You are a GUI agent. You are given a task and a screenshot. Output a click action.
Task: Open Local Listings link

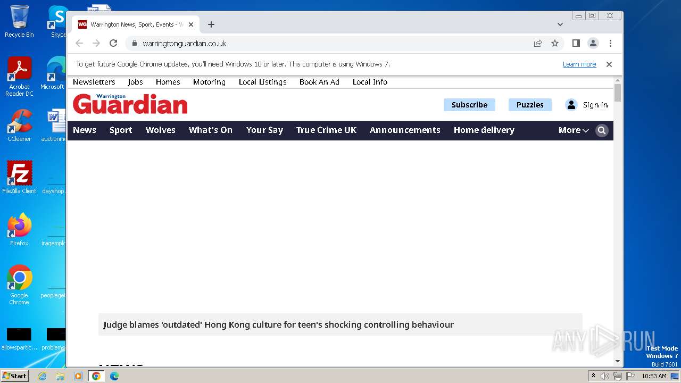(x=262, y=82)
